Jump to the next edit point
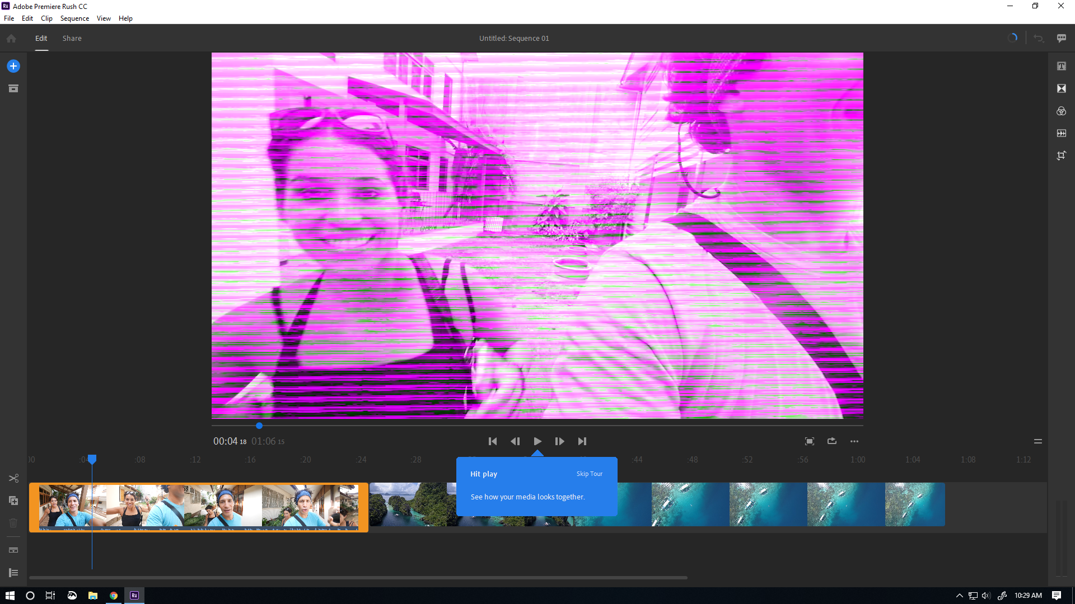The height and width of the screenshot is (604, 1075). pos(582,441)
